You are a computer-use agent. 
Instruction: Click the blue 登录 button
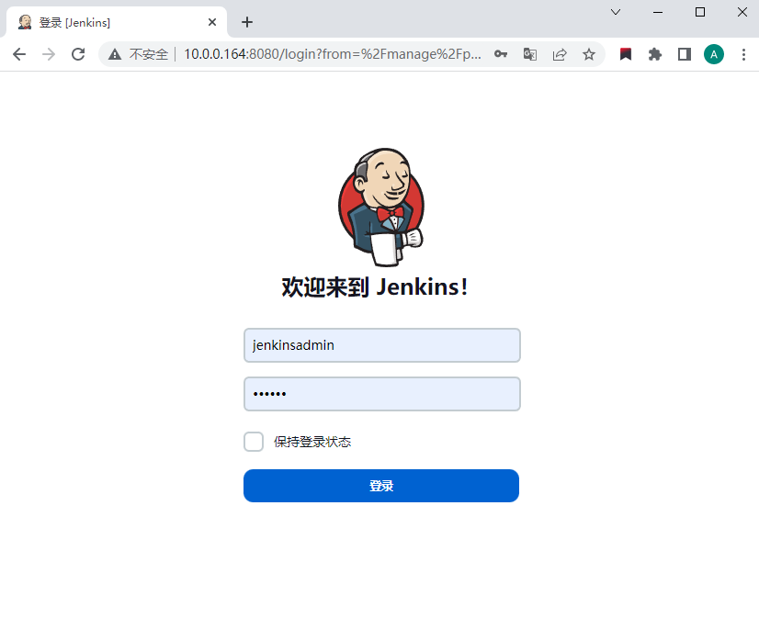pyautogui.click(x=381, y=486)
